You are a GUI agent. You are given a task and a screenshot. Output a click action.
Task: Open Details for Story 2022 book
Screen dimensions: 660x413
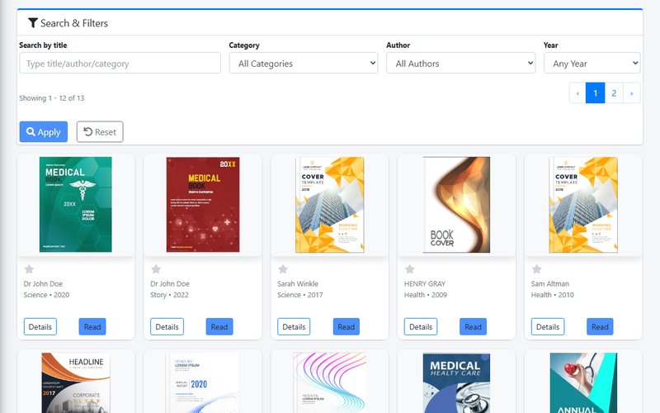coord(167,326)
